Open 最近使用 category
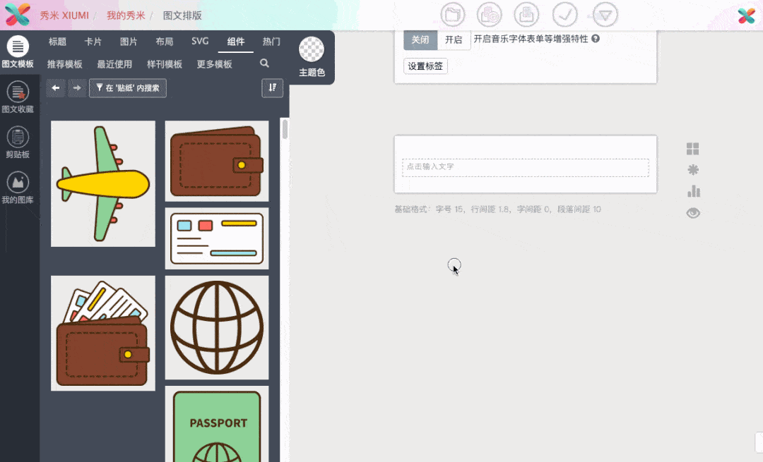This screenshot has height=462, width=763. pos(114,64)
